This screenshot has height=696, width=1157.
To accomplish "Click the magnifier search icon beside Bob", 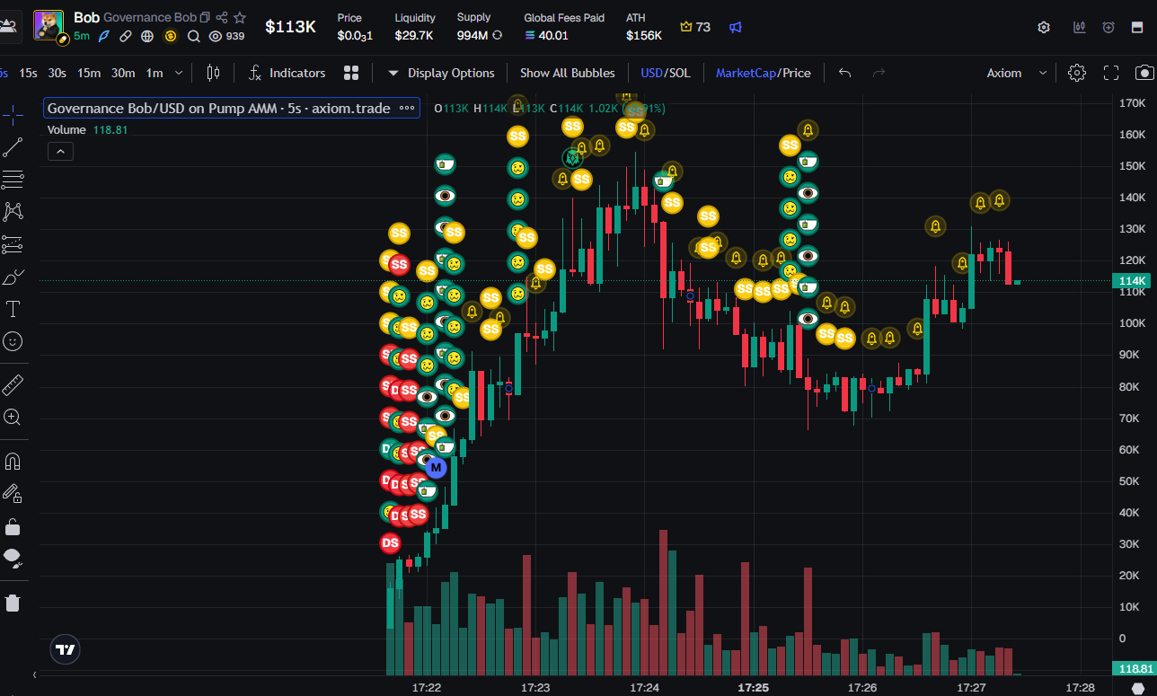I will (x=193, y=36).
